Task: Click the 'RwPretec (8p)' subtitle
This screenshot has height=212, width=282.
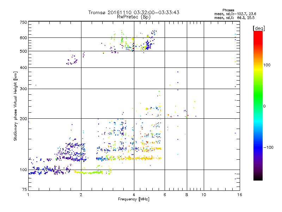Action: click(x=134, y=17)
